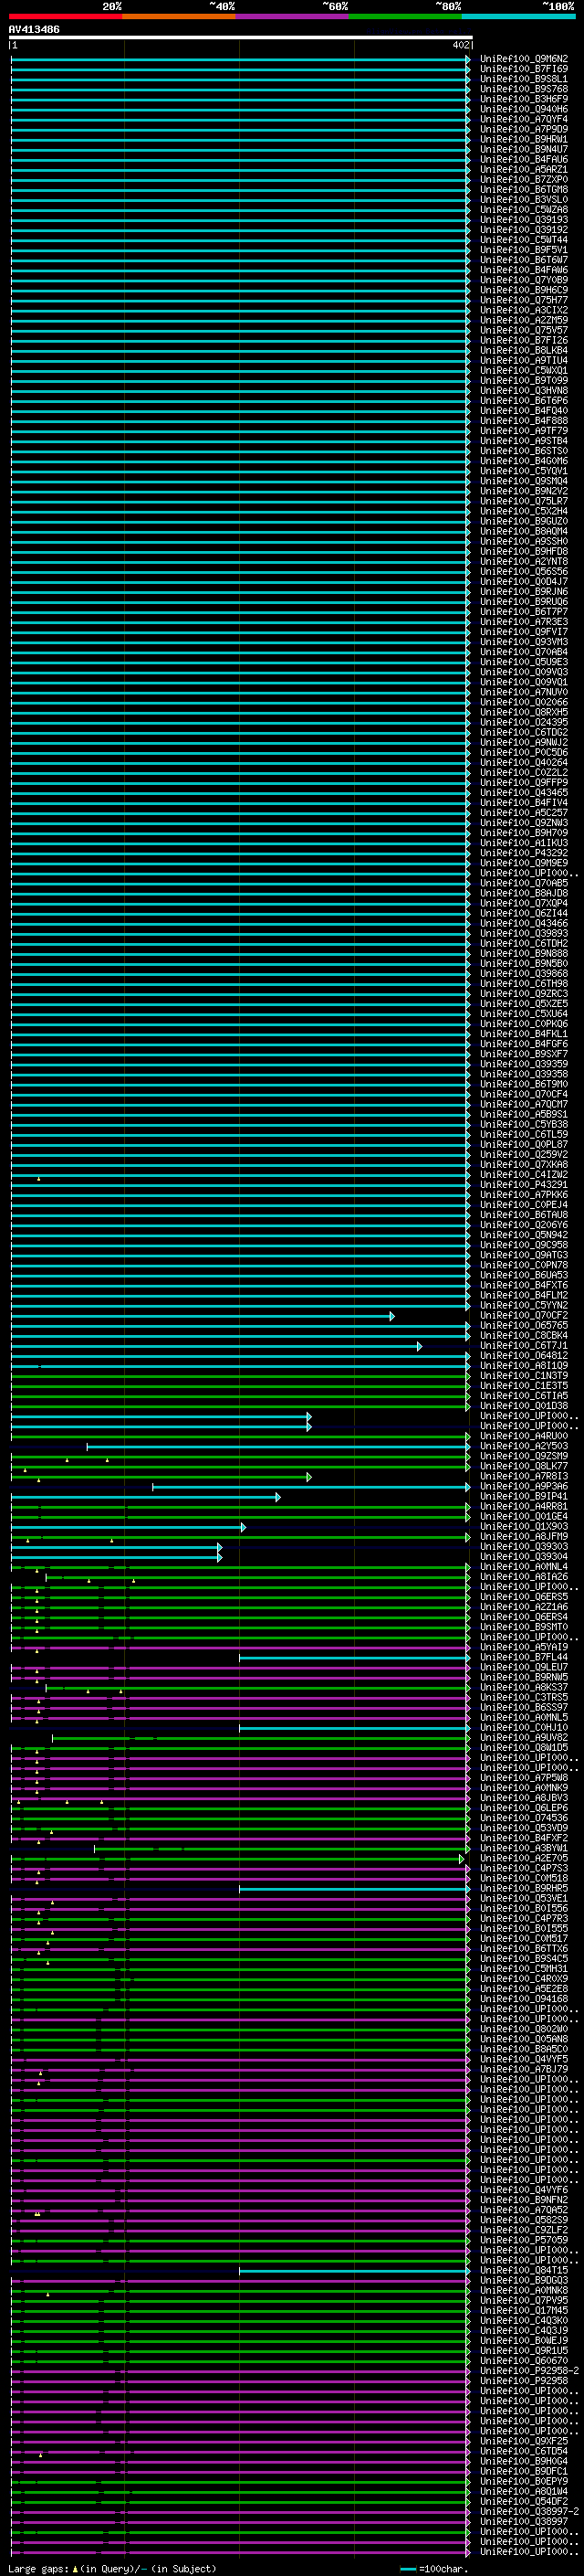Click query end position 402

[461, 45]
